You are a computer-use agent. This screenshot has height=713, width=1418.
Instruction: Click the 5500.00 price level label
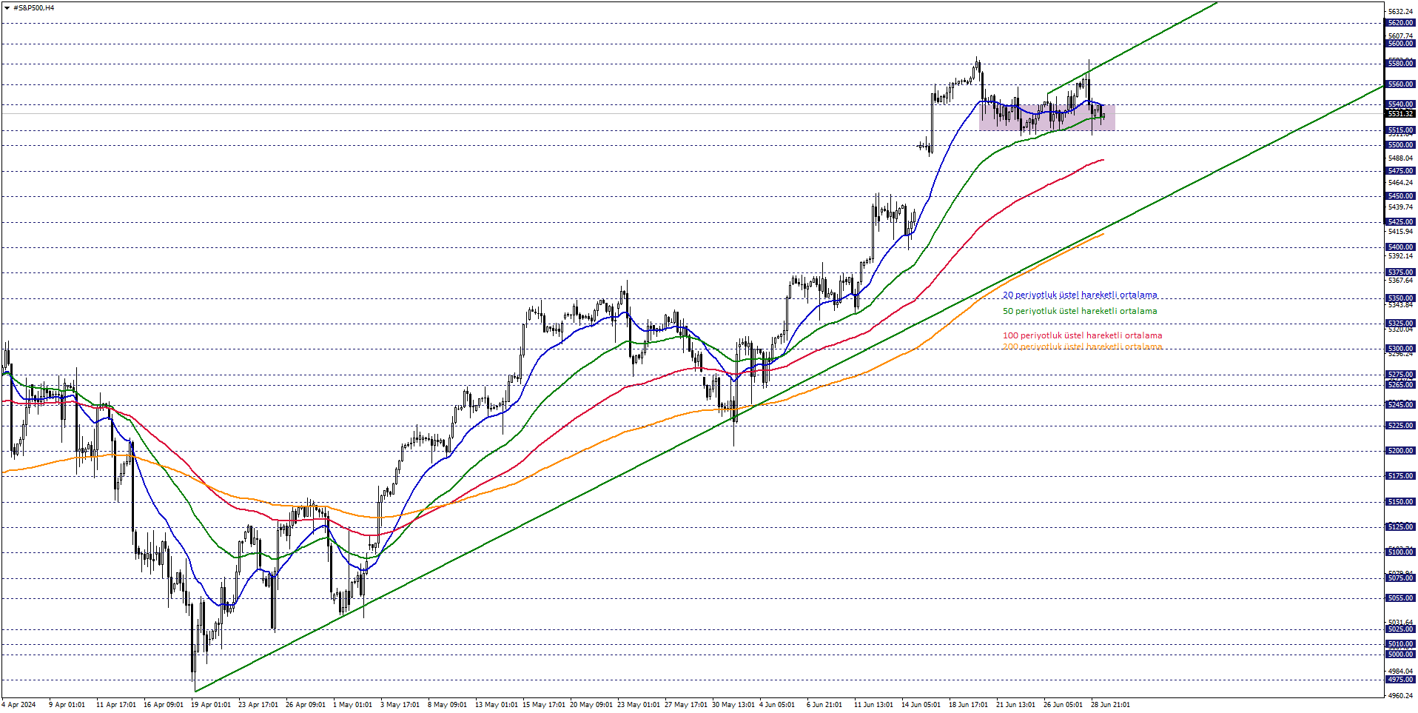tap(1400, 145)
